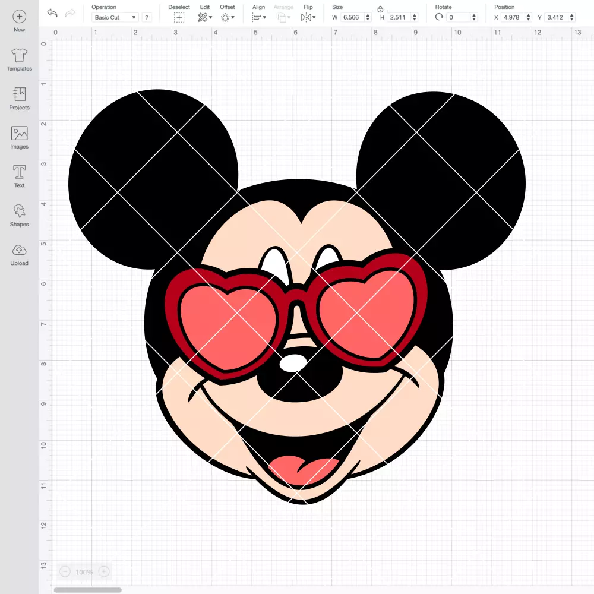Open the Flip options

(308, 17)
